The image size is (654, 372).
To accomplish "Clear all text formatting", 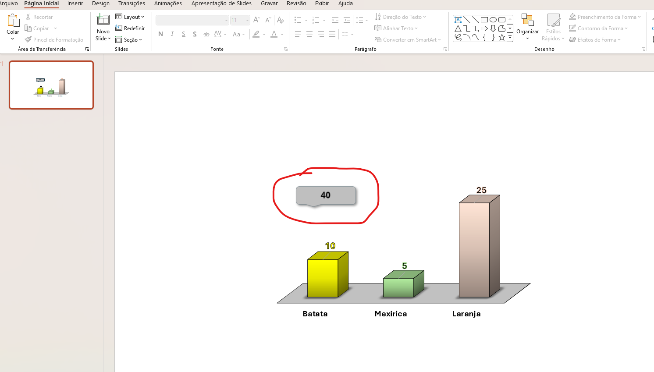I will pyautogui.click(x=281, y=20).
